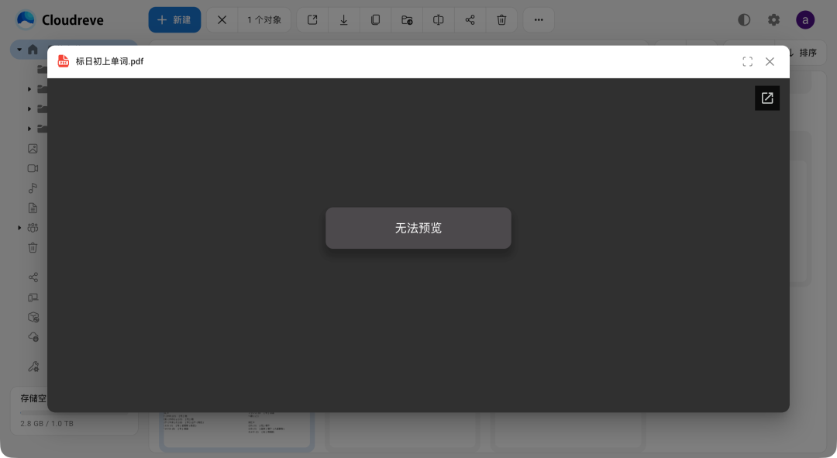Image resolution: width=837 pixels, height=458 pixels.
Task: Clear the selection with the X beside 1 个对象
Action: coord(222,20)
